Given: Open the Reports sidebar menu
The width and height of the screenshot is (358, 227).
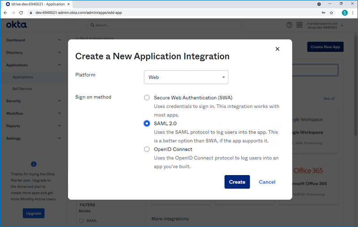Looking at the screenshot, I should tap(34, 126).
